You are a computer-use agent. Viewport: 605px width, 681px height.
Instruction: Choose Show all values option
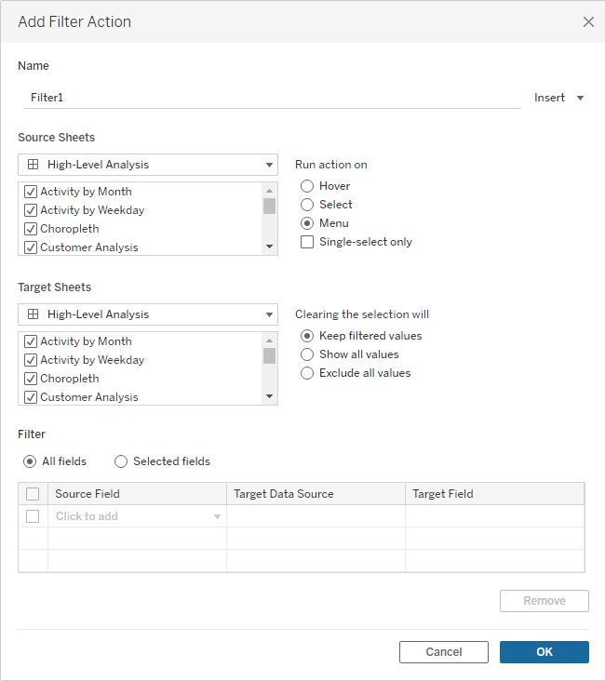coord(307,354)
